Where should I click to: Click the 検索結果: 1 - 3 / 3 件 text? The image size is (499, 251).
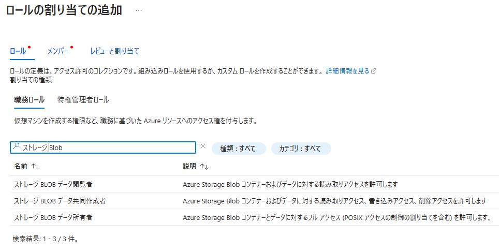coord(46,239)
